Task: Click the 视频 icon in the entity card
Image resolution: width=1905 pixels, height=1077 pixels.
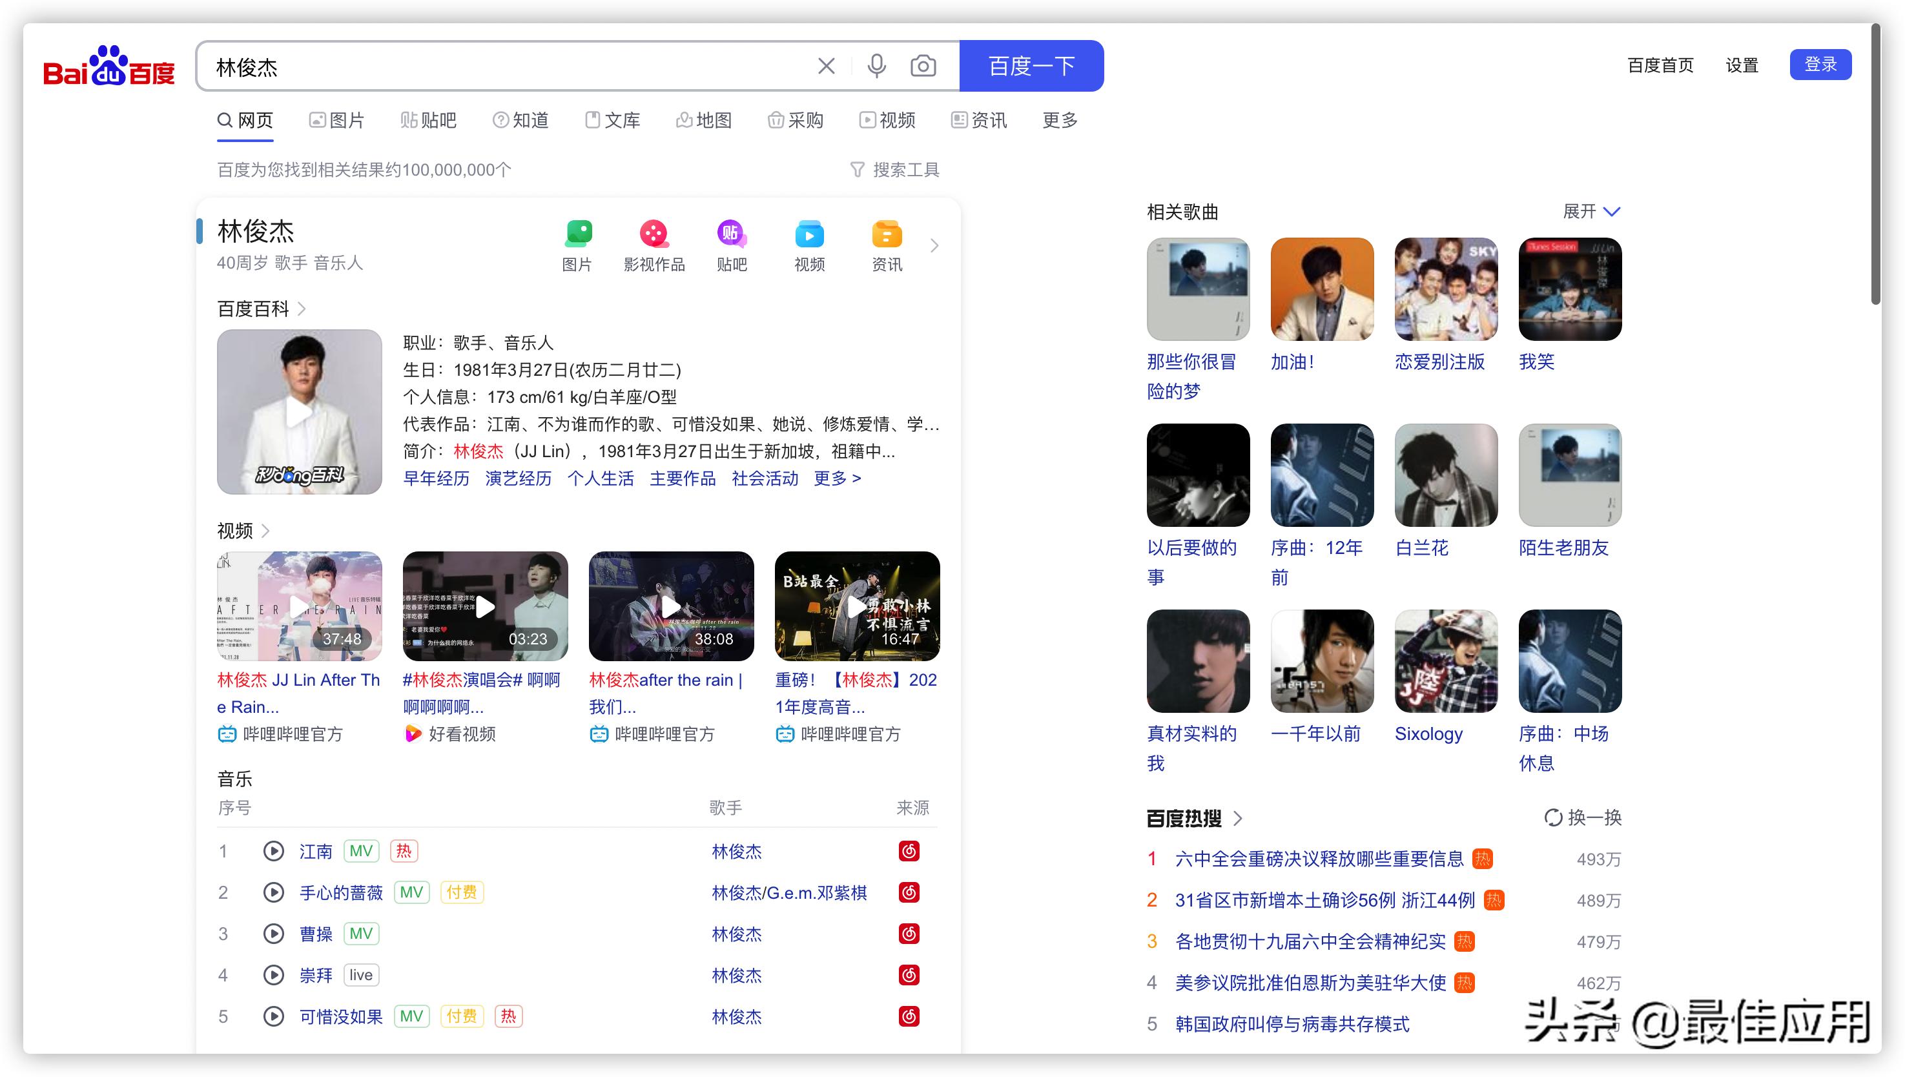Action: tap(808, 234)
